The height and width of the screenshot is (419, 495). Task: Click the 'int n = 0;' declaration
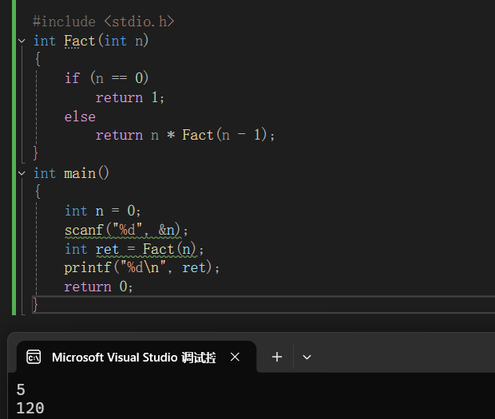point(103,211)
